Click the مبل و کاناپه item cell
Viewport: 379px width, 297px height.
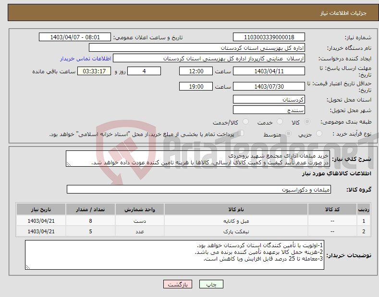click(x=236, y=221)
